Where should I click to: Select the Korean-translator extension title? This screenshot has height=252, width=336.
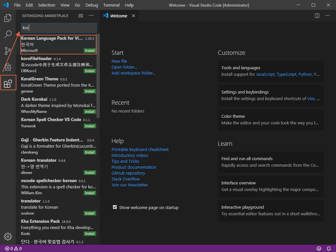tap(39, 160)
